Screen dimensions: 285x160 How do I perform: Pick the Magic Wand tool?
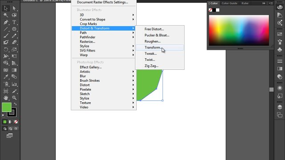click(6, 15)
